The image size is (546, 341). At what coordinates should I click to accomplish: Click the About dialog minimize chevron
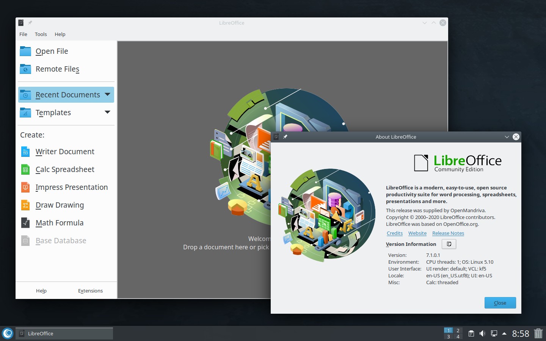(507, 137)
